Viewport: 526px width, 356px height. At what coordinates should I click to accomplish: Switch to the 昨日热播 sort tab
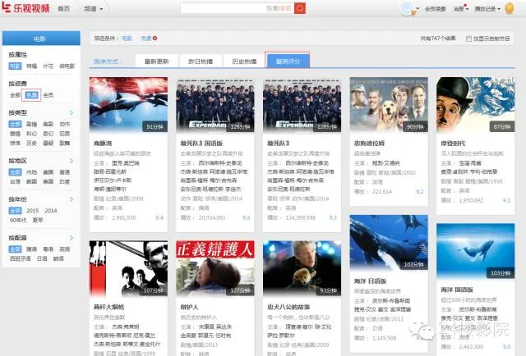(201, 62)
